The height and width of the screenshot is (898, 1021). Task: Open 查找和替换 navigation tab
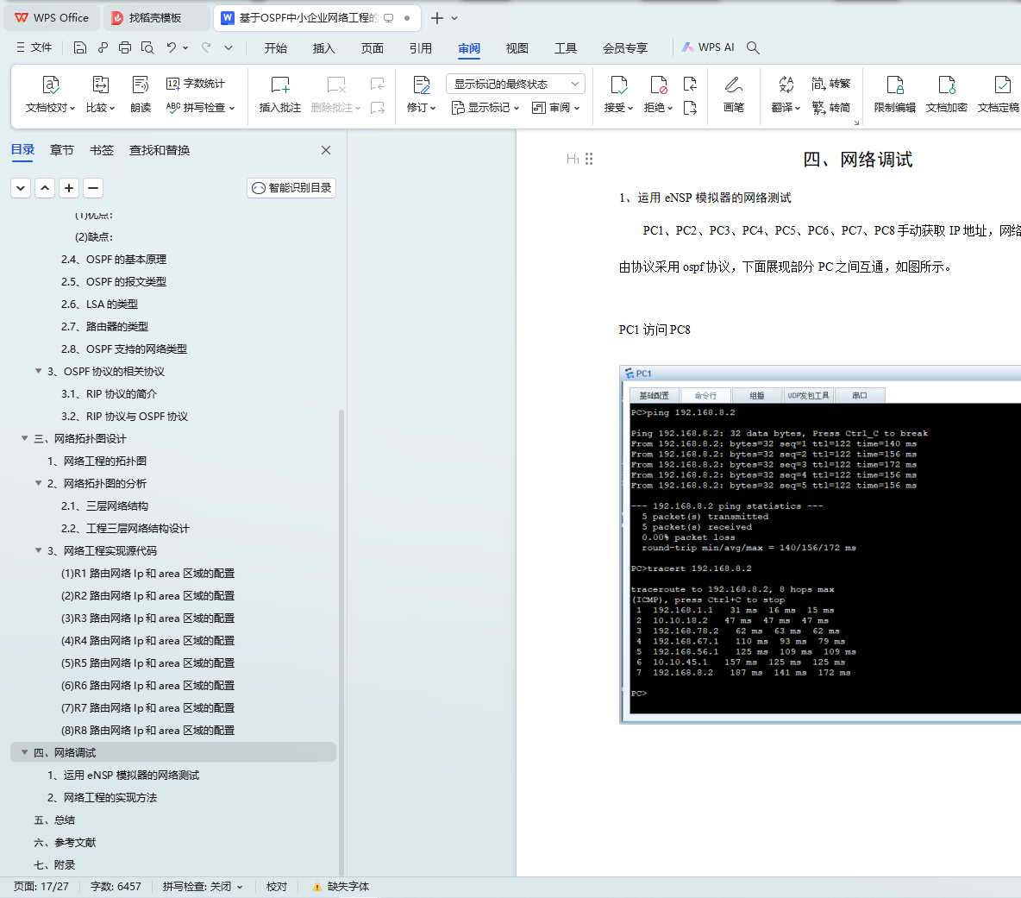[160, 150]
